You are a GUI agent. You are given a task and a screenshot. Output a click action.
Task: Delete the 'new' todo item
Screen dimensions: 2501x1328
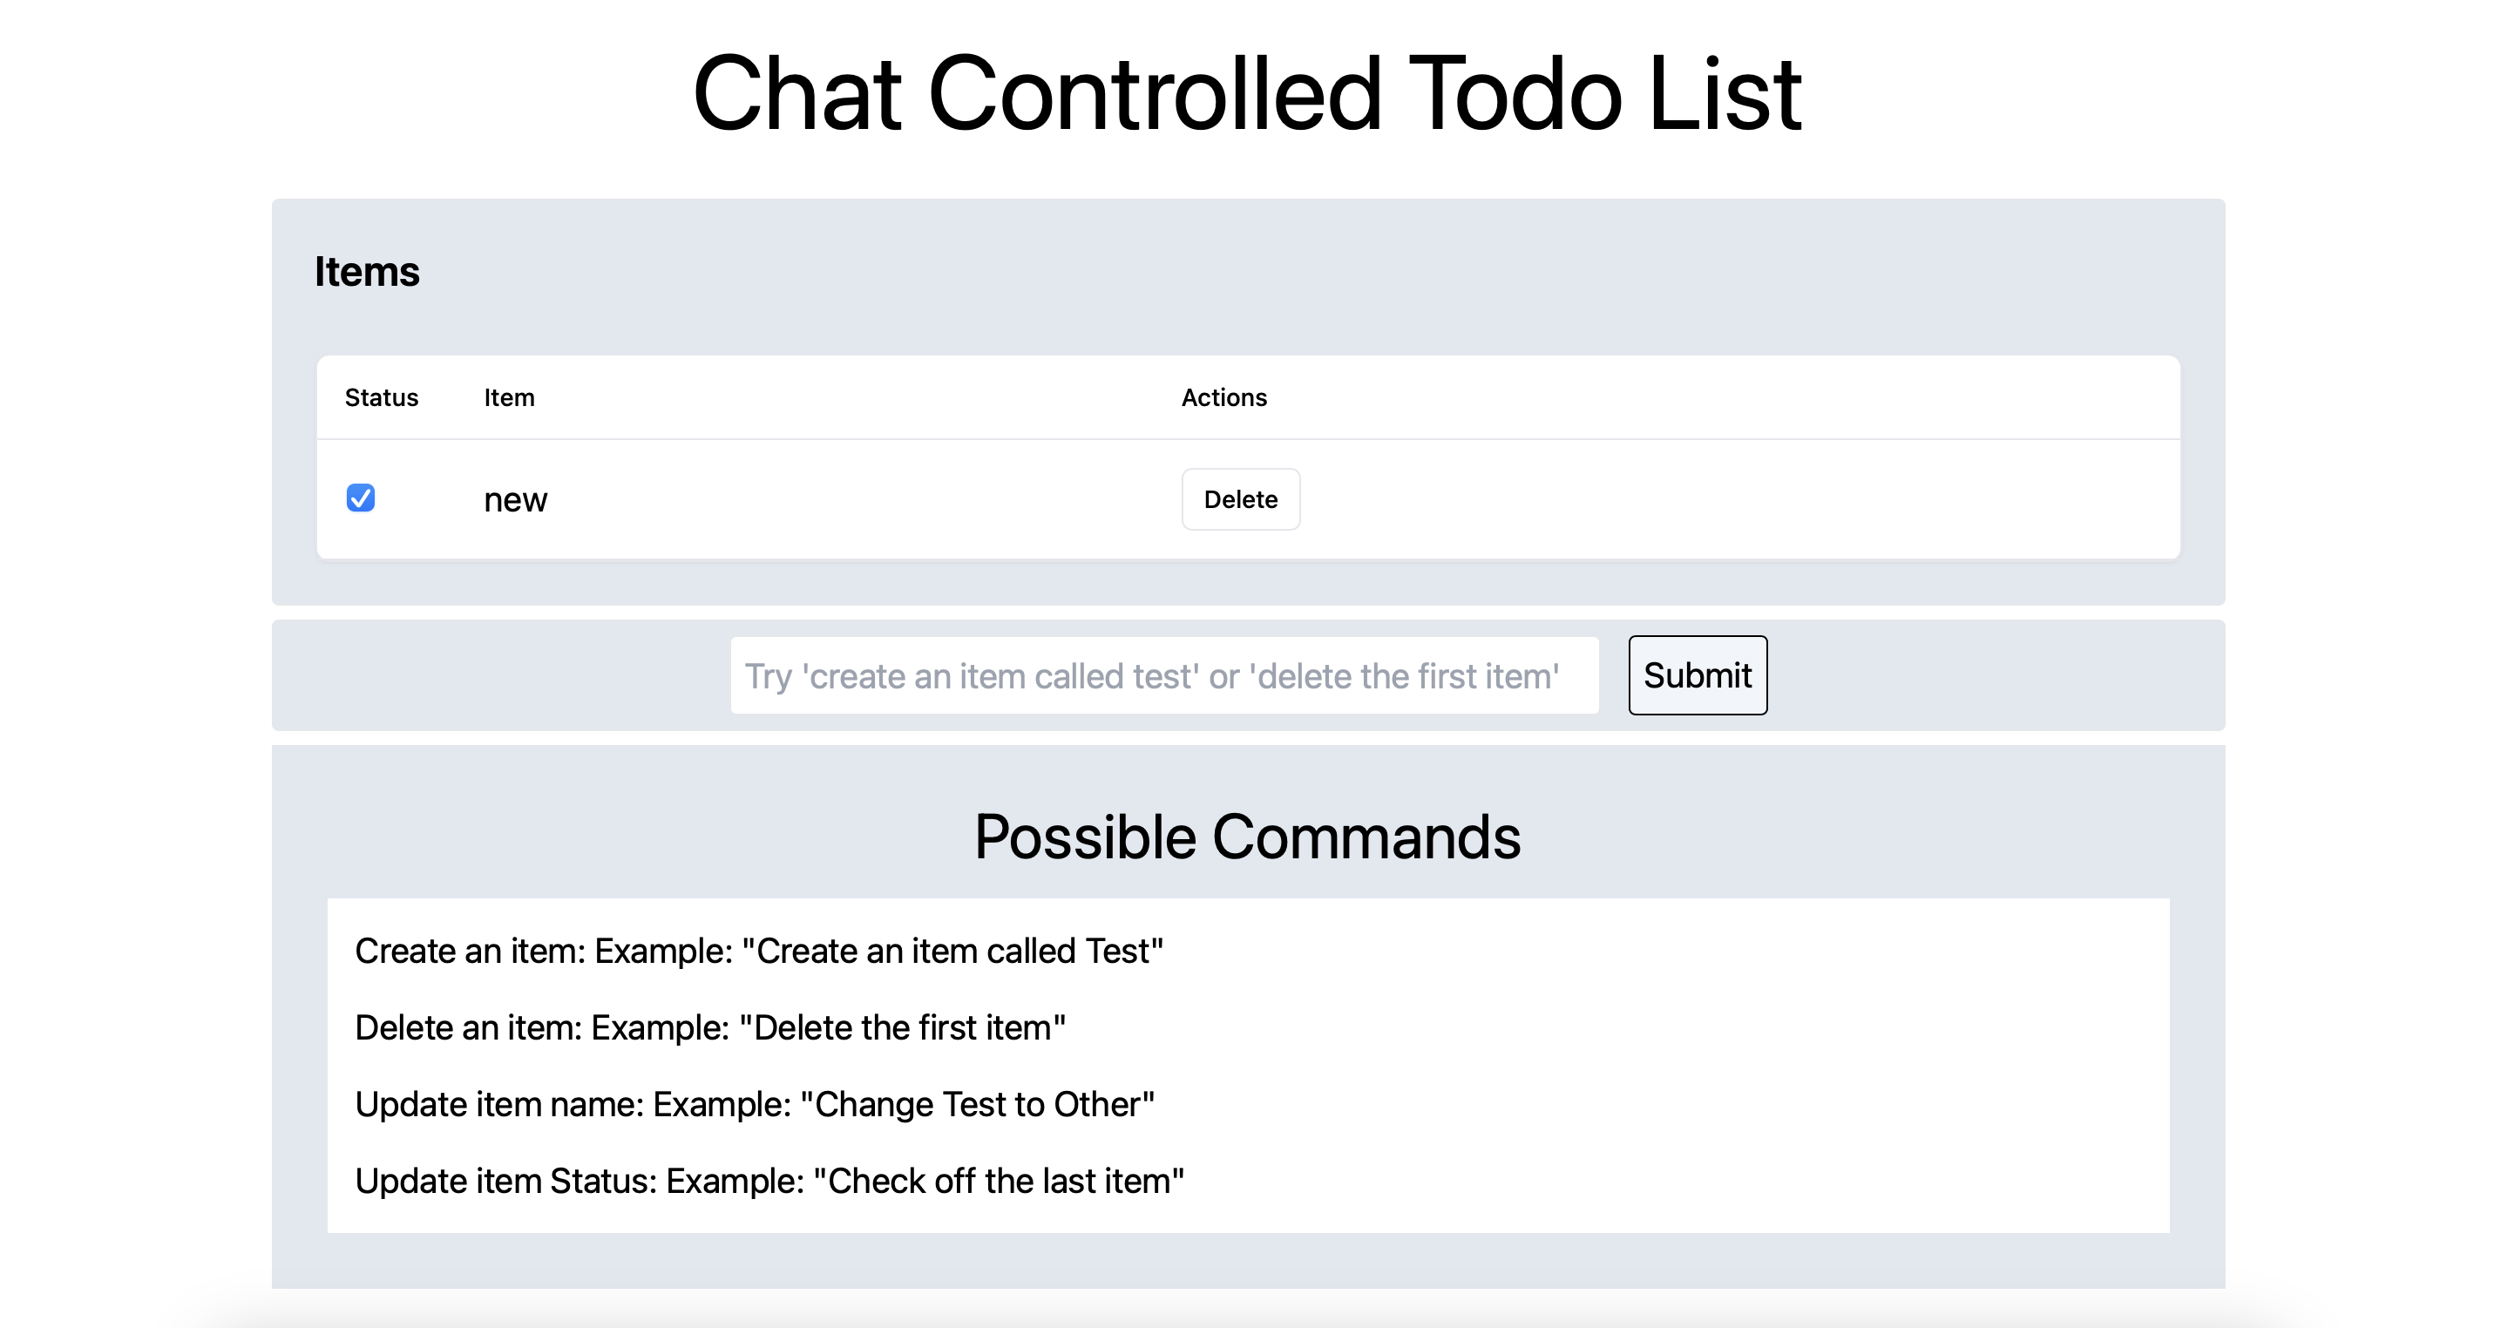pyautogui.click(x=1240, y=499)
